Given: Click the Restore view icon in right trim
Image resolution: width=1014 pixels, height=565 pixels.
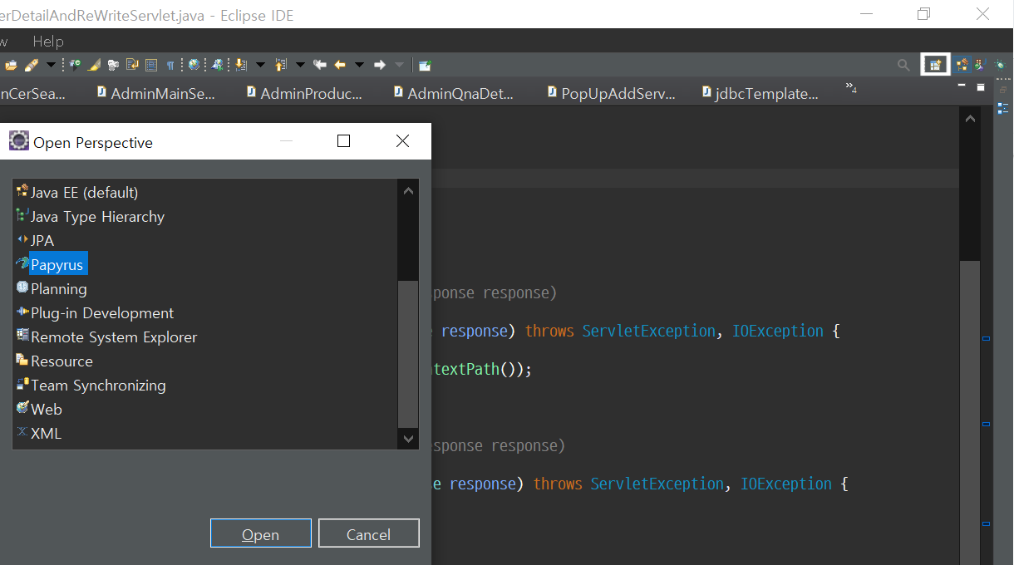Looking at the screenshot, I should tap(1002, 89).
